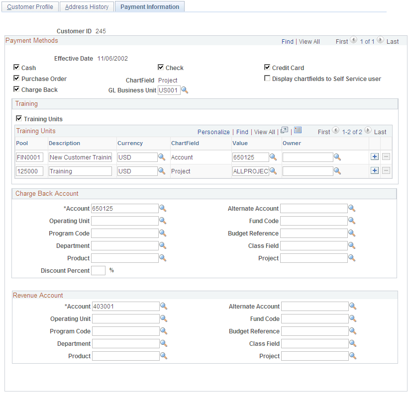The height and width of the screenshot is (393, 409).
Task: Enable Display chartfields to Self Service user
Action: [x=267, y=78]
